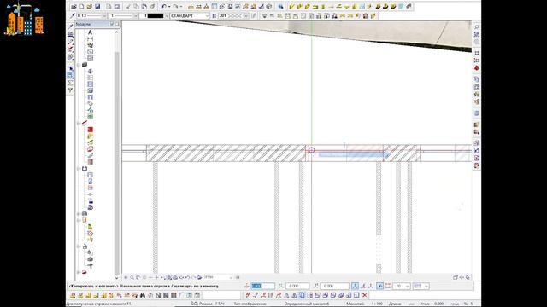Screen dimensions: 547x307
Task: Toggle the highlighted button left of the 10 dropdown
Action: pos(379,286)
